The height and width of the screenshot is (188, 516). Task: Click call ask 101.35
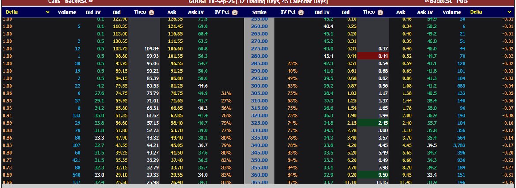[175, 56]
